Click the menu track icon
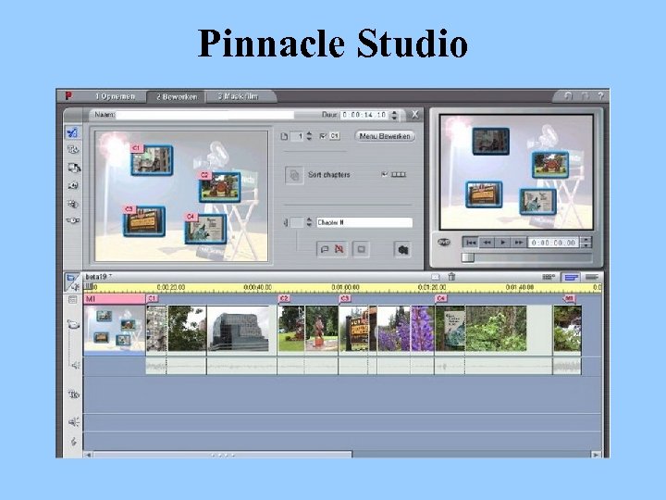 pyautogui.click(x=73, y=300)
